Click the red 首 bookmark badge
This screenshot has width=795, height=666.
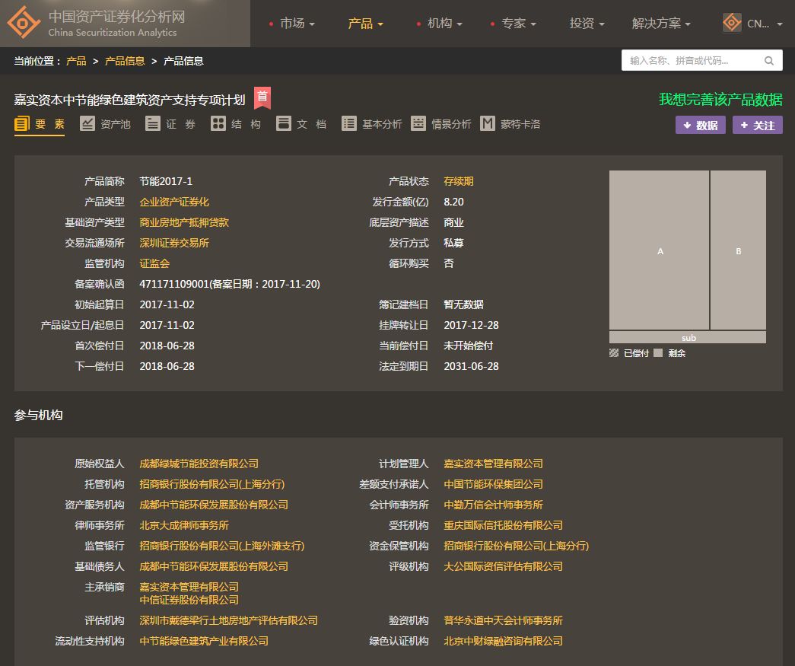pos(262,97)
